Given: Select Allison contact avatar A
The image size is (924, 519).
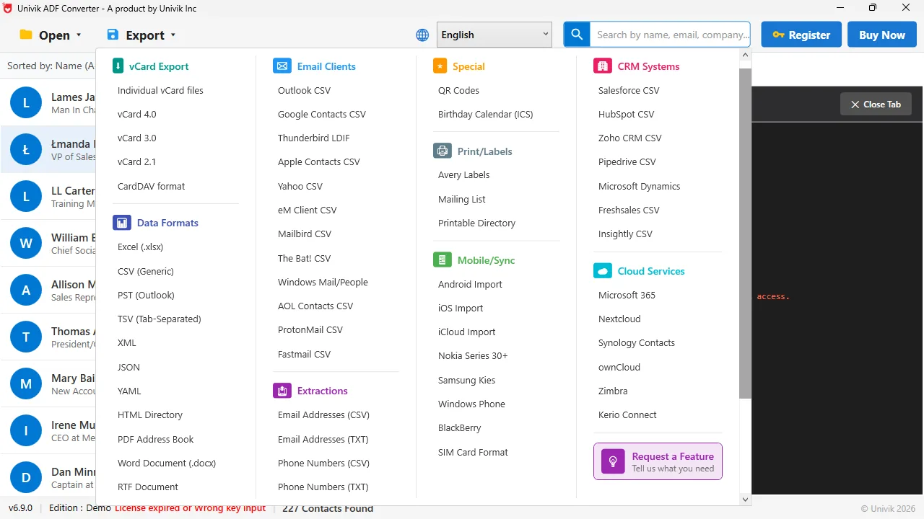Looking at the screenshot, I should click(26, 290).
